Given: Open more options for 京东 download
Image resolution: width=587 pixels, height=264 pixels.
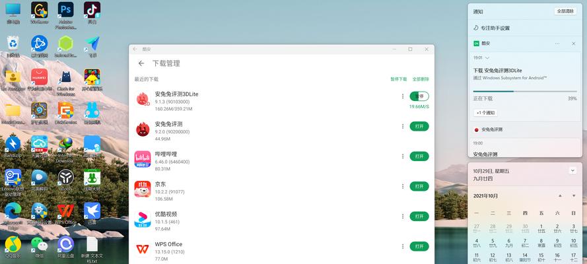Looking at the screenshot, I should pyautogui.click(x=403, y=186).
